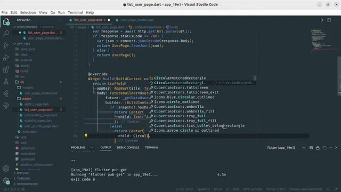Collapse the models folder
The height and width of the screenshot is (192, 341).
[x=39, y=87]
